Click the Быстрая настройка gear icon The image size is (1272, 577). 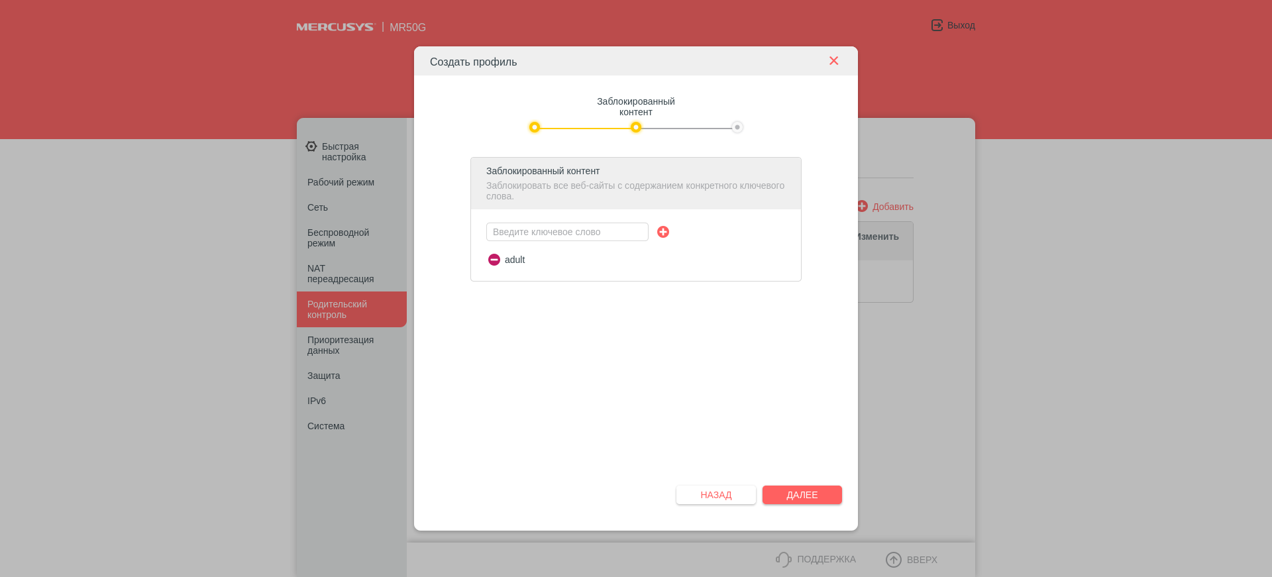[x=311, y=146]
